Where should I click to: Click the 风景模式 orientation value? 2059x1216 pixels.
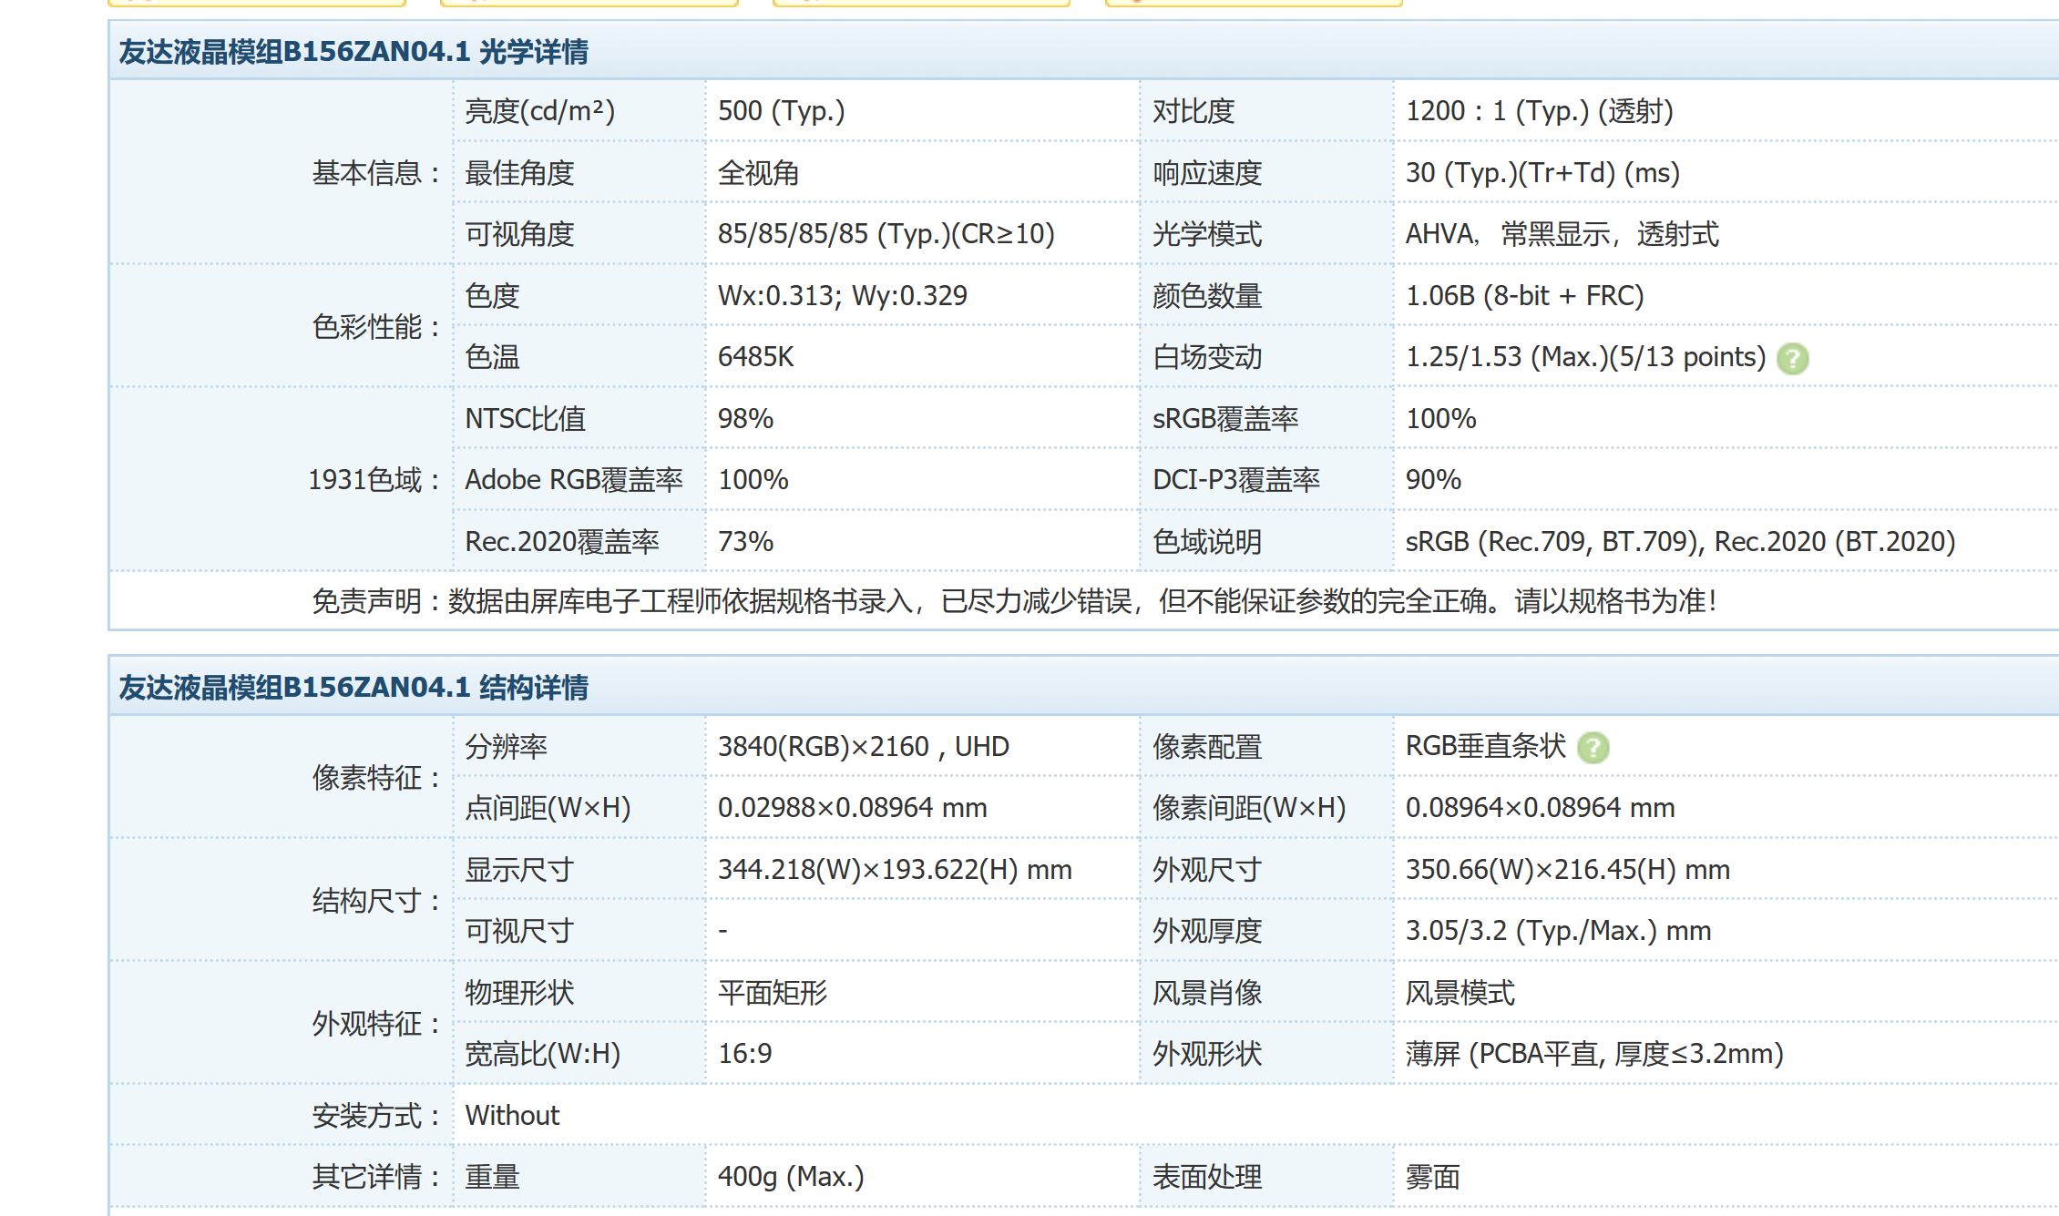1460,993
